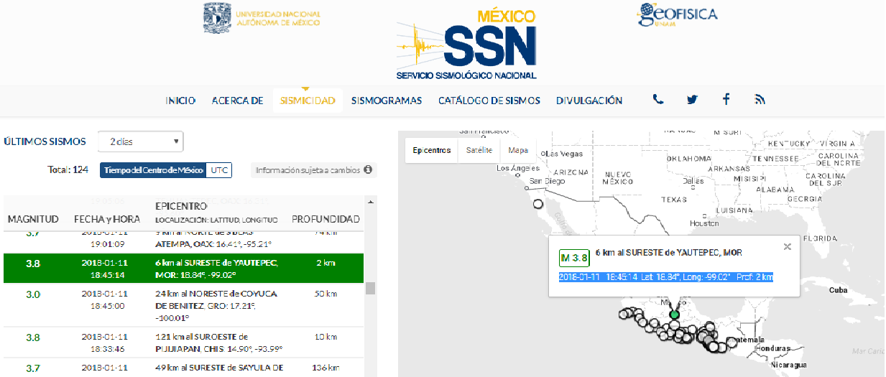Screen dimensions: 886x377
Task: Click the Total: 124 count label
Action: pyautogui.click(x=68, y=170)
